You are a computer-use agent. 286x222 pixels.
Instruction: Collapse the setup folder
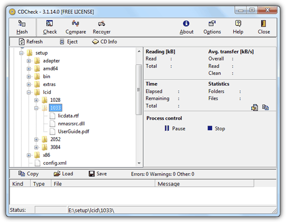tap(21, 53)
